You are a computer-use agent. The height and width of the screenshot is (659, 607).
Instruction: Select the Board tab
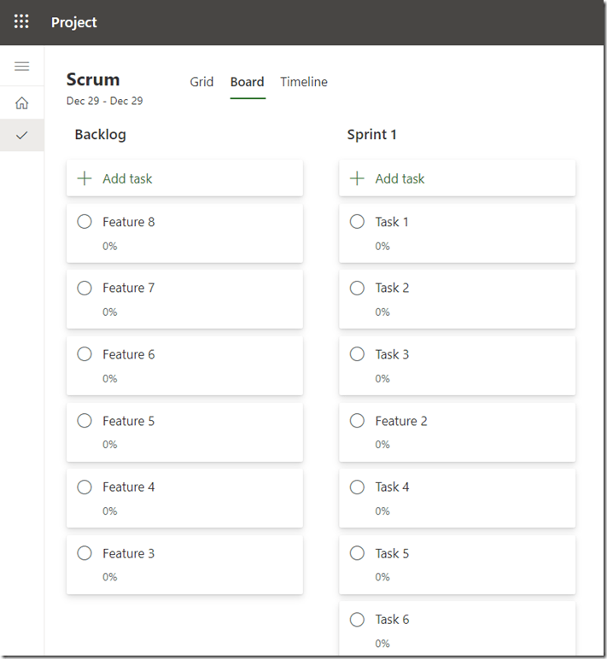coord(247,82)
